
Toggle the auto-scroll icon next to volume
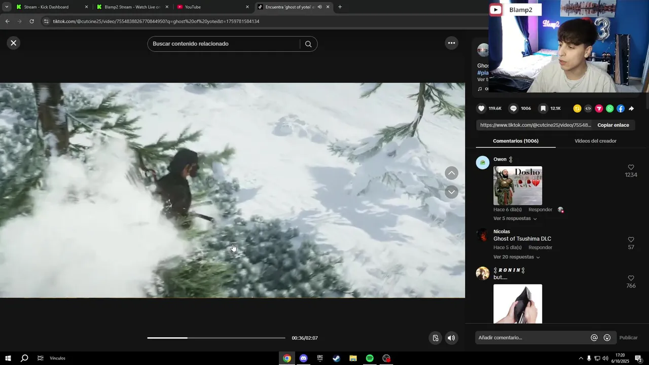tap(435, 338)
